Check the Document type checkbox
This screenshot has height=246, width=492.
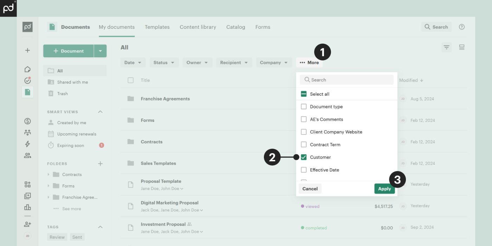click(x=304, y=106)
